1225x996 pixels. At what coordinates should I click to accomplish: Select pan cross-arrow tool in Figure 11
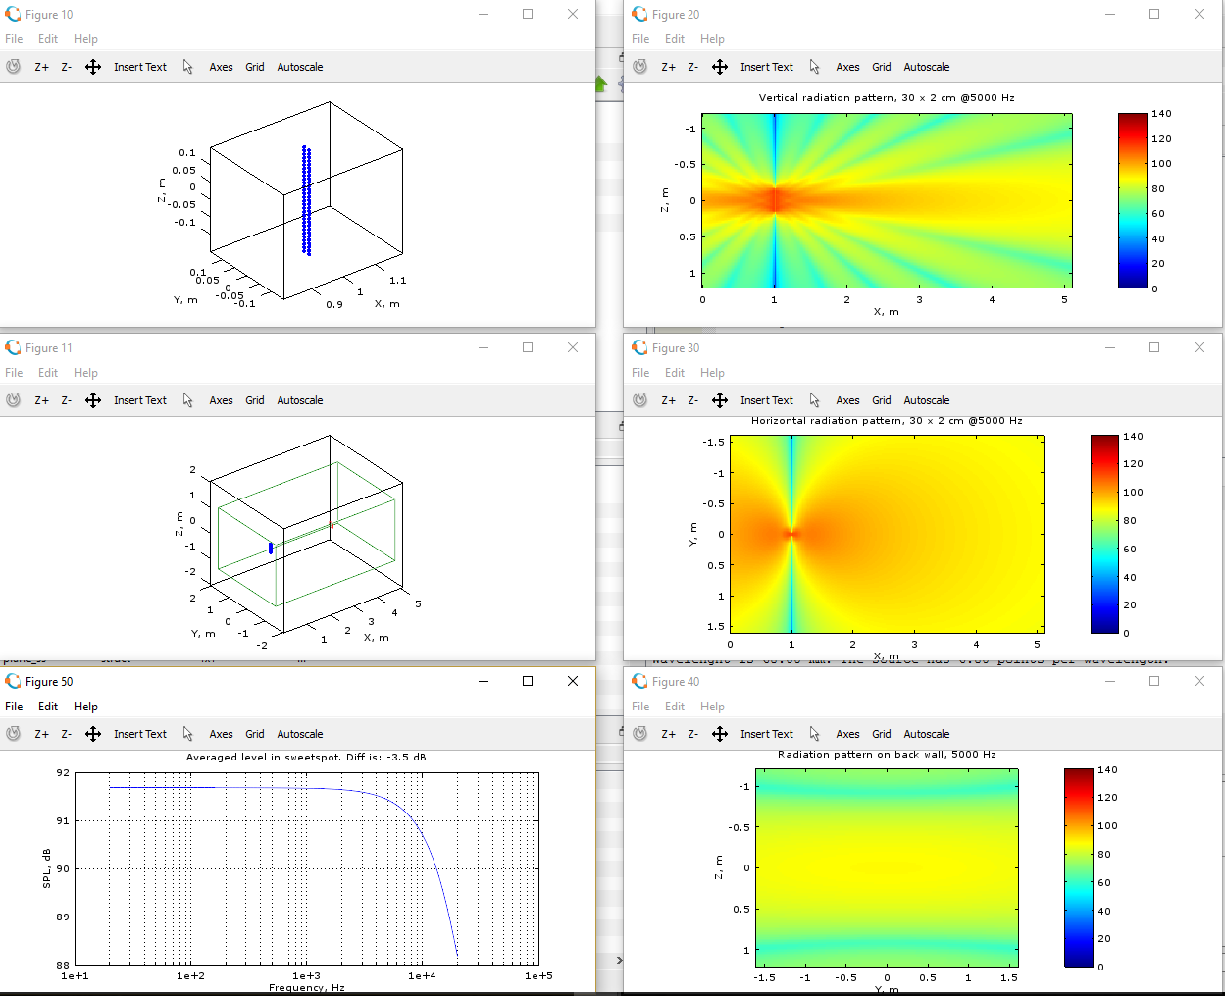93,400
